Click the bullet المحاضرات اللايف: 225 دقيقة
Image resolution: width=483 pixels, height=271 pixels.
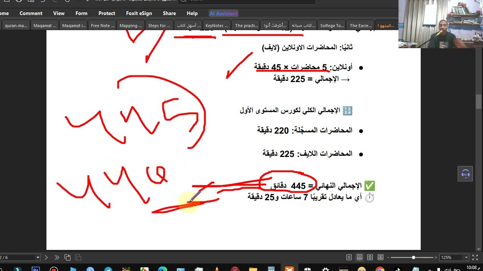(x=307, y=154)
